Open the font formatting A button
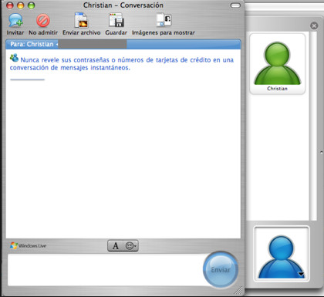 [x=116, y=246]
